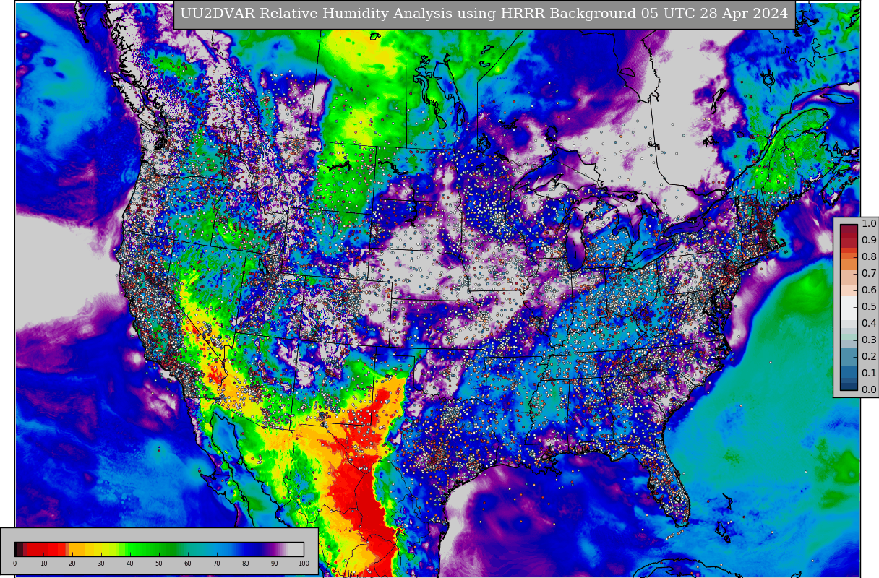Pick the green segment above 50 on humidity colorbar
Screen dimensions: 879x578
pos(159,549)
